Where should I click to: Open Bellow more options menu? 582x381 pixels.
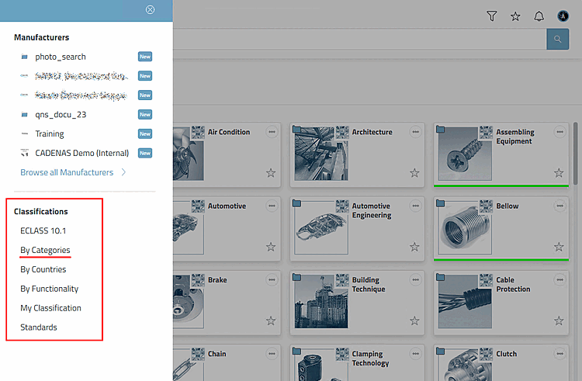tap(559, 206)
